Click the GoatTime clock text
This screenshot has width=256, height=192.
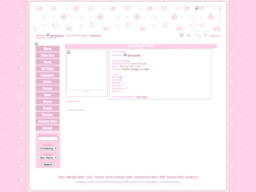pos(46,38)
